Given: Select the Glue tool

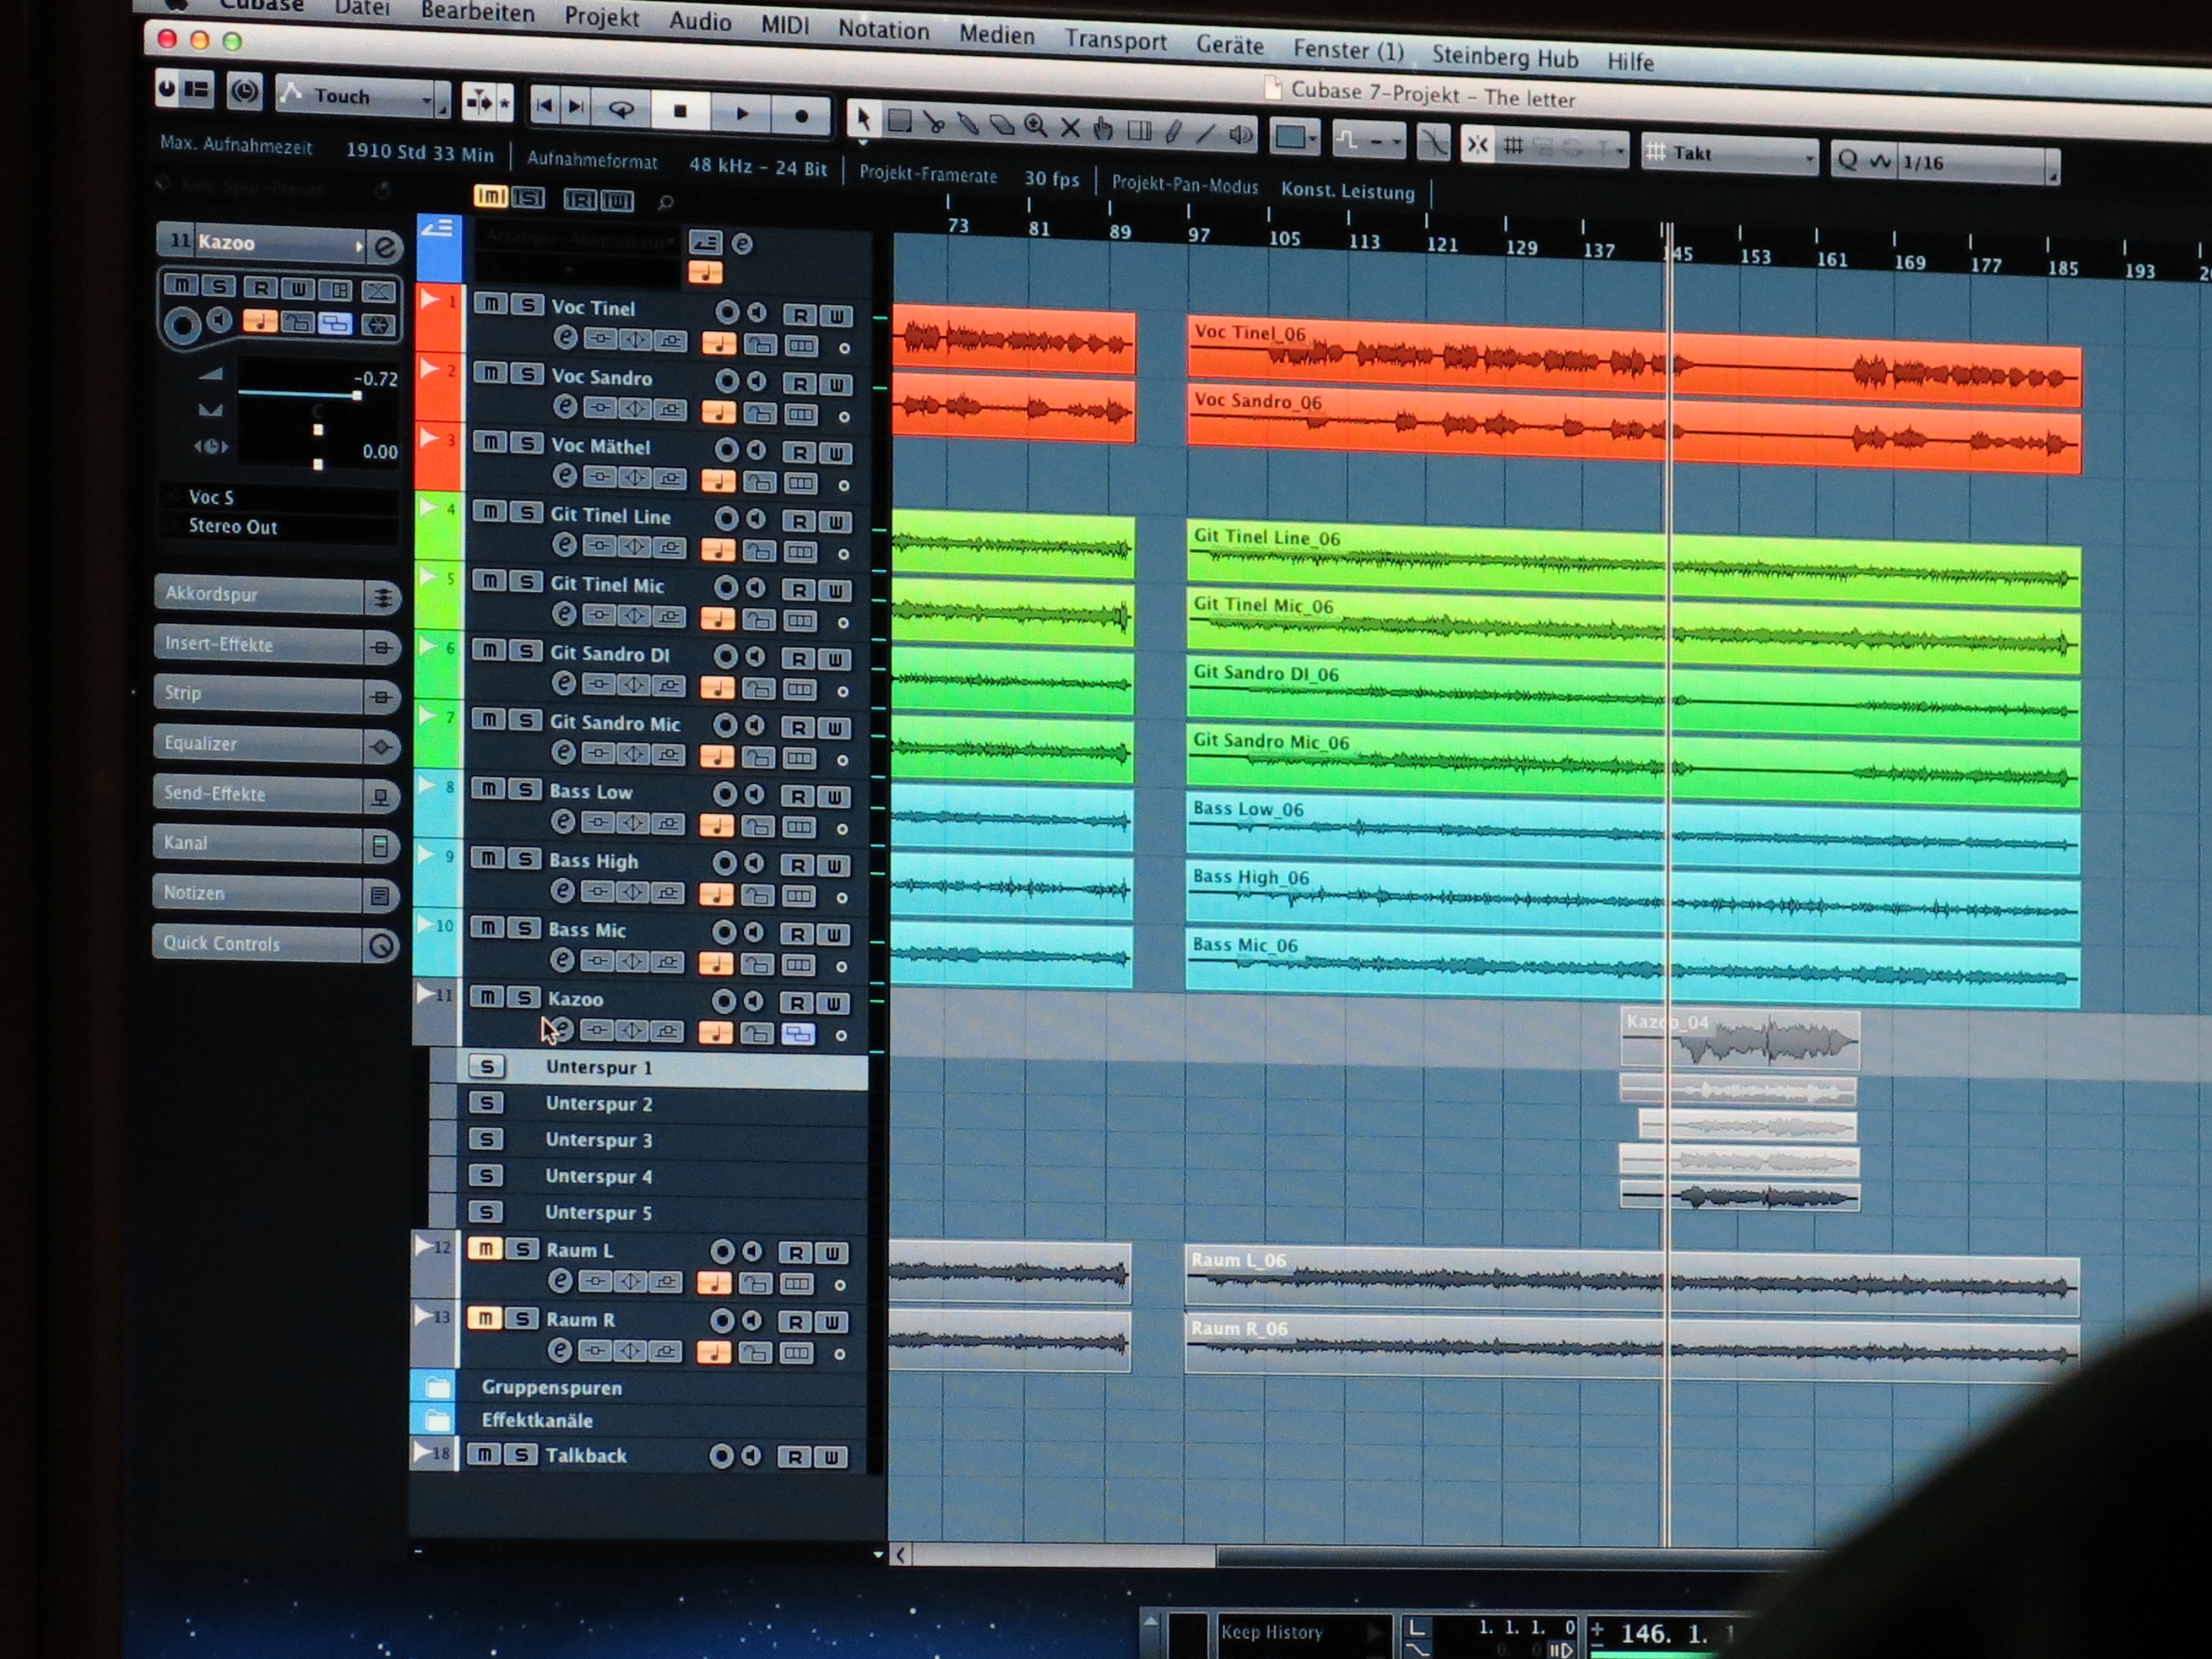Looking at the screenshot, I should coord(967,124).
